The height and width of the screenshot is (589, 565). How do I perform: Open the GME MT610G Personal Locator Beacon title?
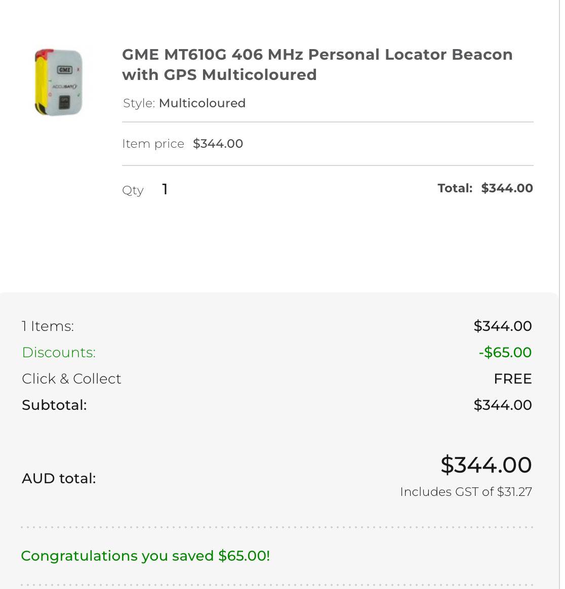[317, 64]
